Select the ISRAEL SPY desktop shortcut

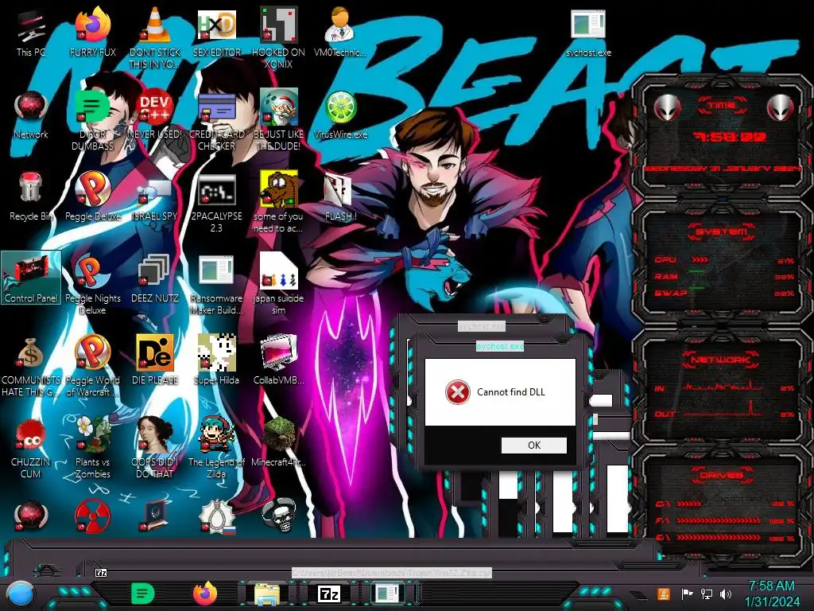point(155,197)
